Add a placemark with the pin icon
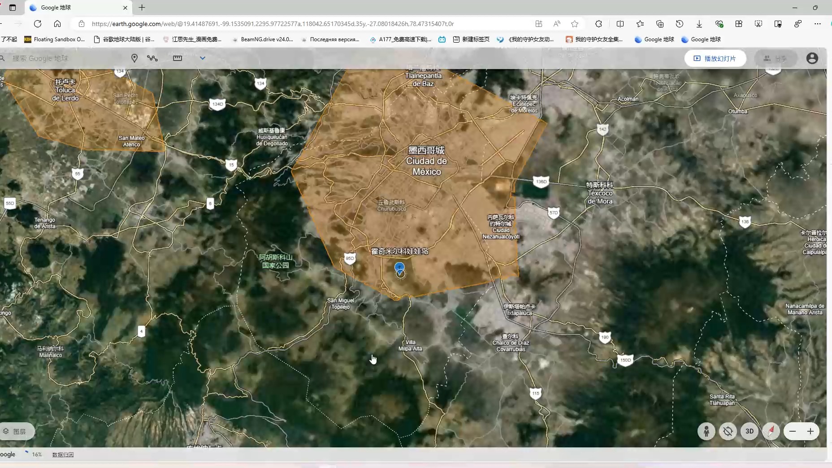 coord(134,58)
